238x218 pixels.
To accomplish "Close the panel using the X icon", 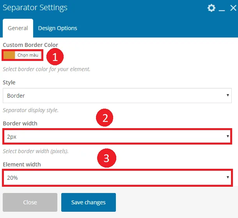I will (233, 8).
